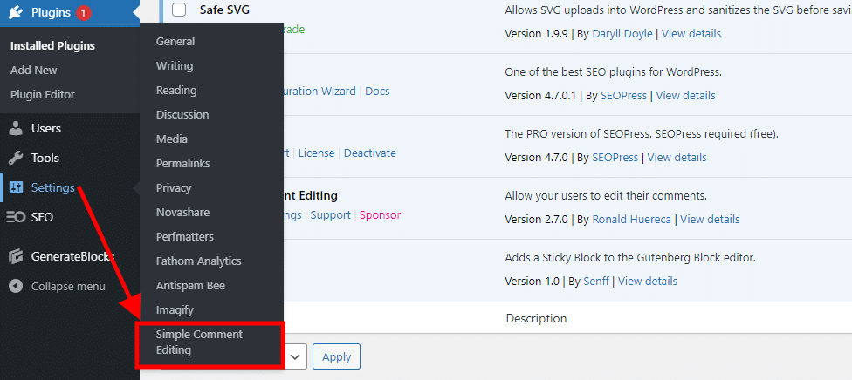Open Ronald Huereca author link

pyautogui.click(x=631, y=220)
